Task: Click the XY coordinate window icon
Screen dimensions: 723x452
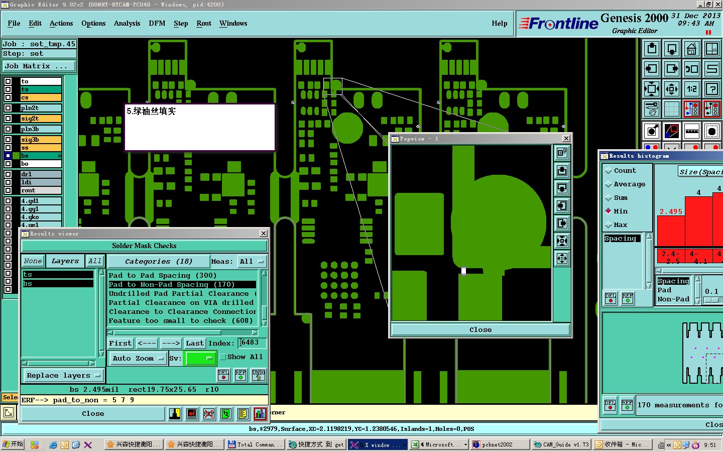Action: 712,49
